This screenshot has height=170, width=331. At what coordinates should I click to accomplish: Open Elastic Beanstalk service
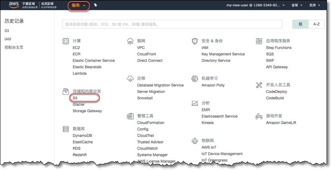point(87,67)
